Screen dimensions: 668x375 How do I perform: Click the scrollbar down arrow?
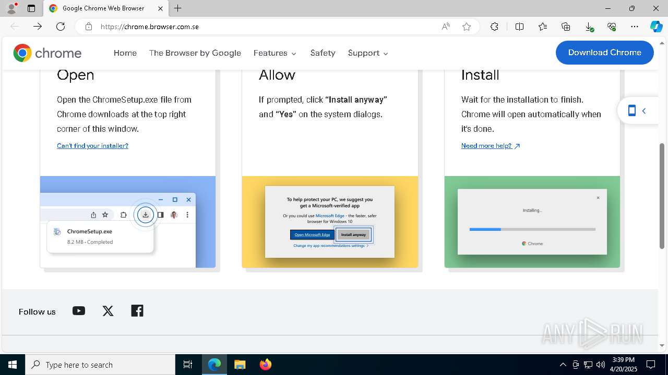pyautogui.click(x=662, y=346)
